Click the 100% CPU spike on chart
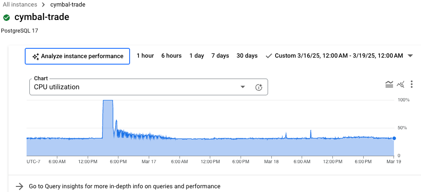The height and width of the screenshot is (192, 421). (x=108, y=112)
